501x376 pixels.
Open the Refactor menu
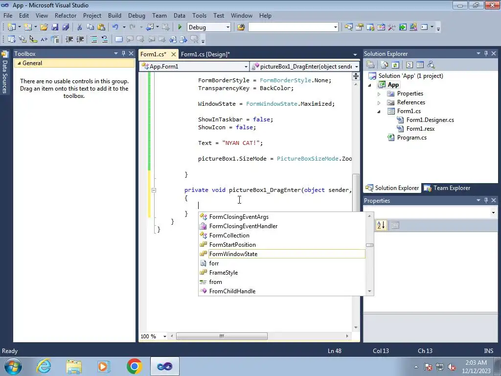[x=66, y=15]
